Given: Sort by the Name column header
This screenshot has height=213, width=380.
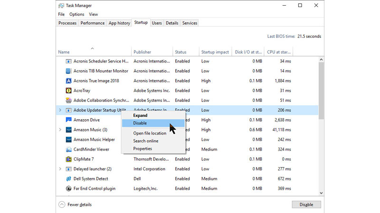Looking at the screenshot, I should point(94,52).
